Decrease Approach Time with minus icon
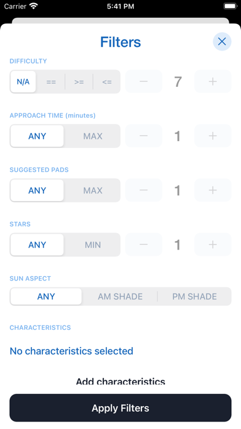 (144, 136)
